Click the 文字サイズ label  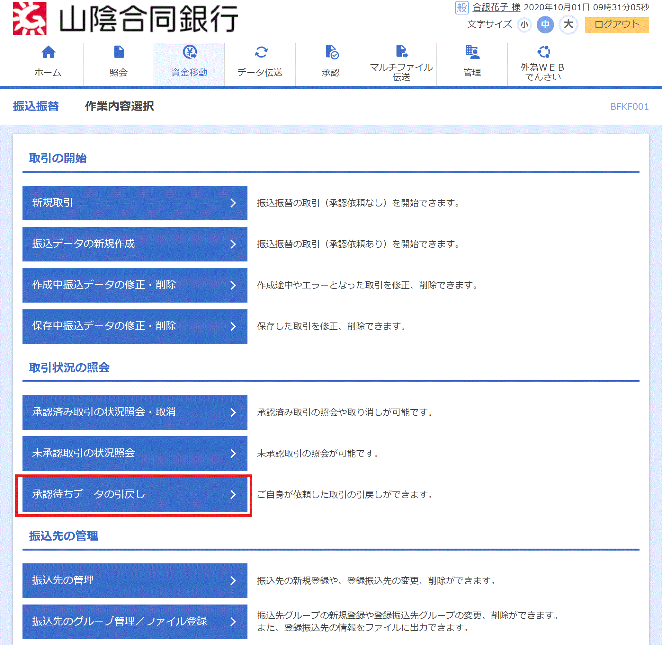click(x=489, y=24)
